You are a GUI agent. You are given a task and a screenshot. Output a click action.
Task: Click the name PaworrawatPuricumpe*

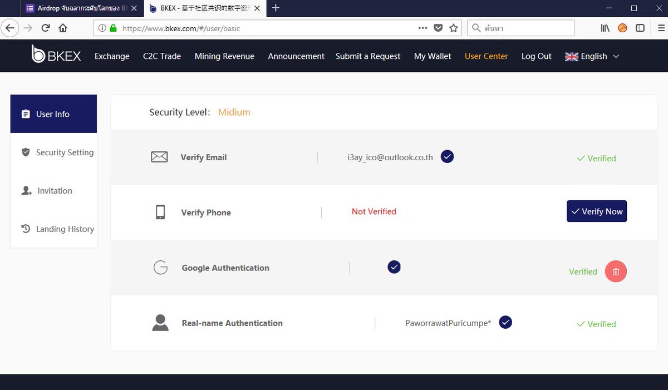[x=448, y=323]
